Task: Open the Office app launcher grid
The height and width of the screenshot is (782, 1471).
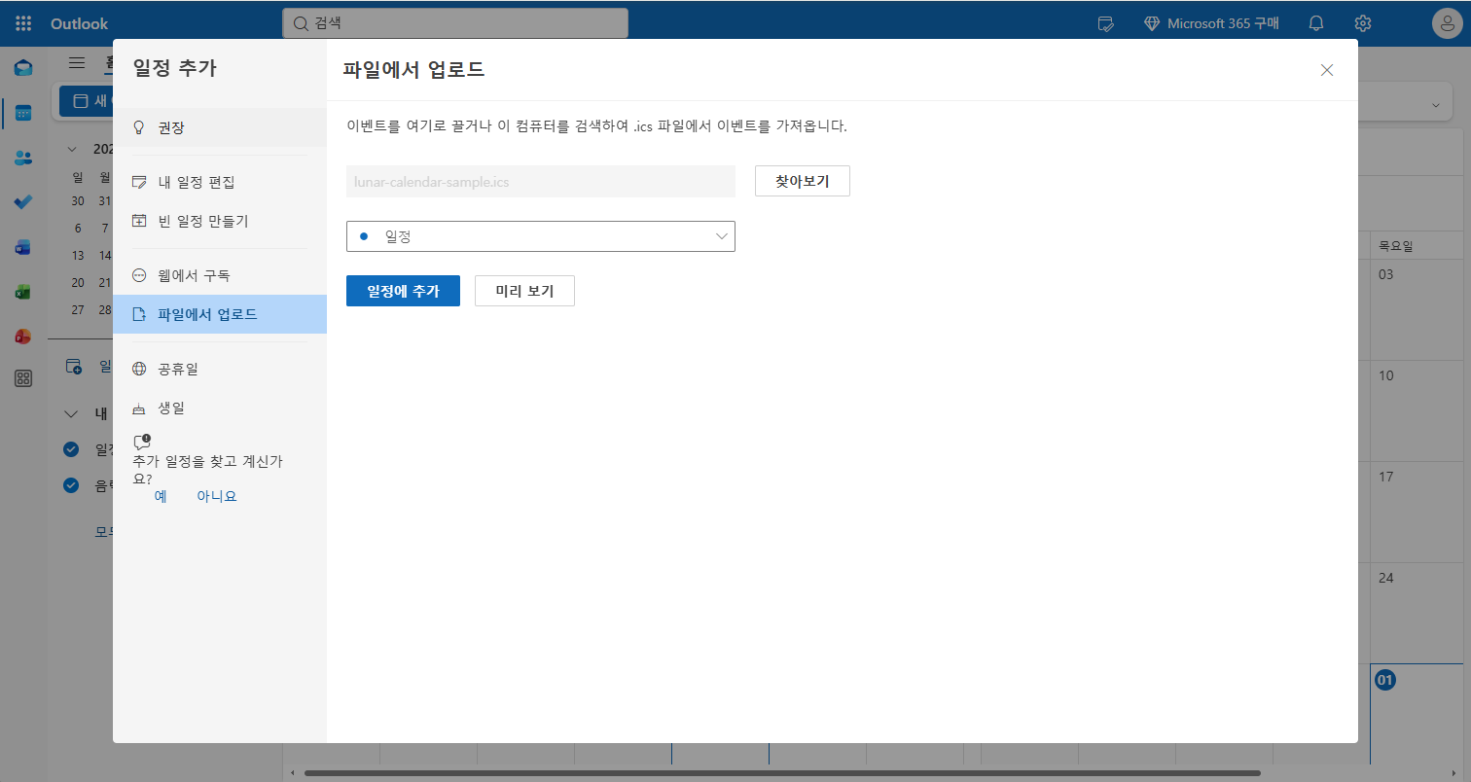Action: (23, 23)
